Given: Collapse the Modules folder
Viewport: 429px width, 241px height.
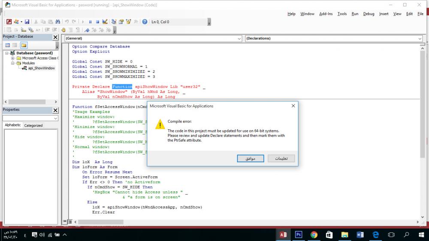Looking at the screenshot, I should [x=12, y=63].
